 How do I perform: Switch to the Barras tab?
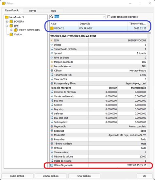[x=33, y=11]
